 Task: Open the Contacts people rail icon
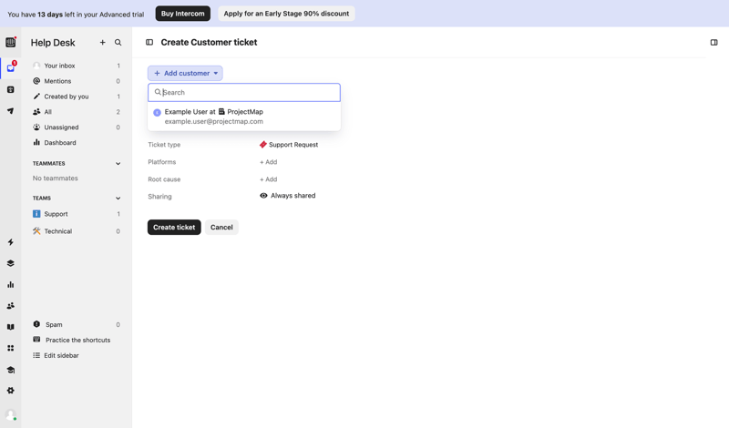click(x=10, y=306)
